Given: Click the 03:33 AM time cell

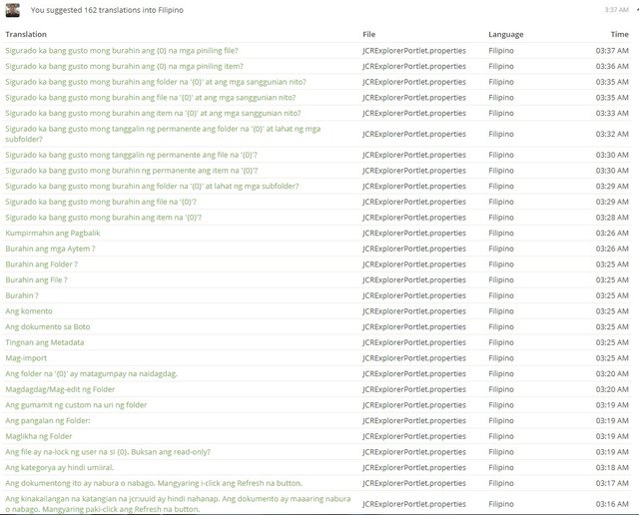Looking at the screenshot, I should pyautogui.click(x=612, y=113).
